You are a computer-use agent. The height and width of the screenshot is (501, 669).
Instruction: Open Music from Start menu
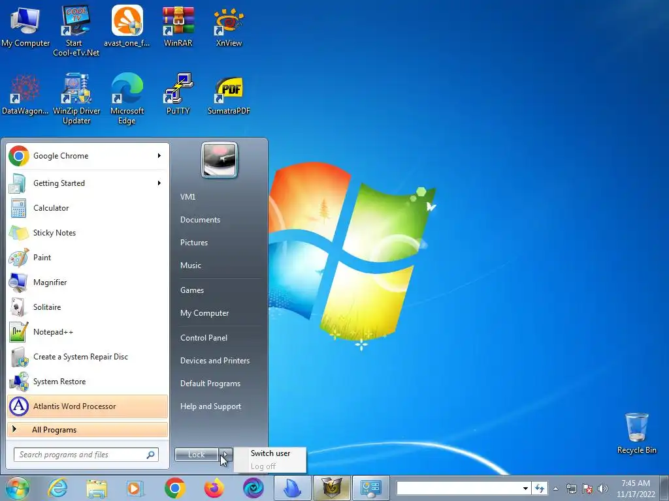(x=191, y=266)
